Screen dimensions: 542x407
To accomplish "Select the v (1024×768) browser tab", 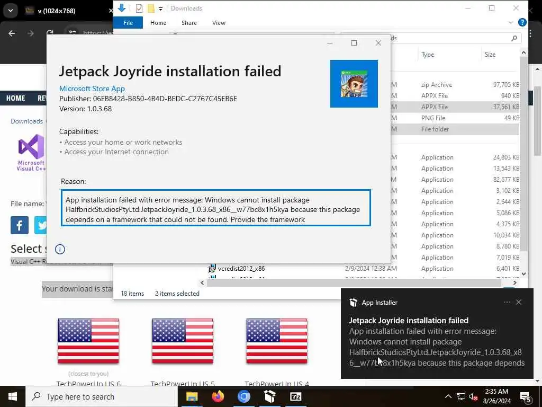I will pyautogui.click(x=67, y=11).
